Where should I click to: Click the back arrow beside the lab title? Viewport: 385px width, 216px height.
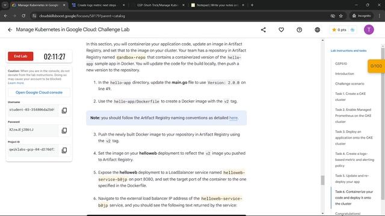(10, 29)
